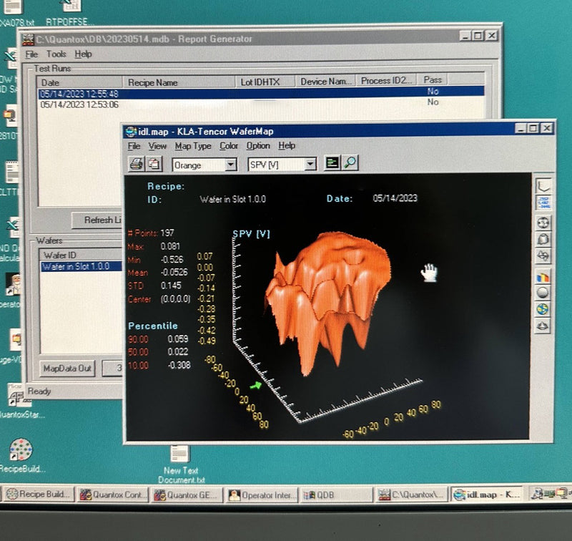The image size is (572, 541).
Task: Activate the zoom magnifier tool
Action: pyautogui.click(x=351, y=164)
